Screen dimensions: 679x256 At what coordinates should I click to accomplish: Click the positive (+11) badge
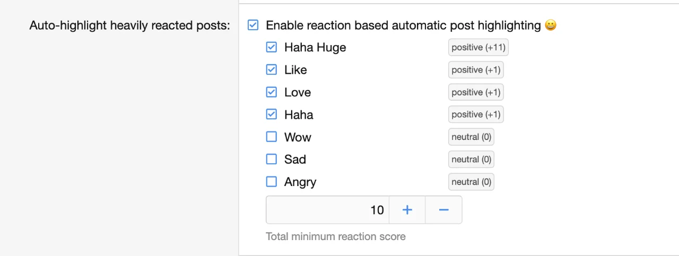point(478,47)
